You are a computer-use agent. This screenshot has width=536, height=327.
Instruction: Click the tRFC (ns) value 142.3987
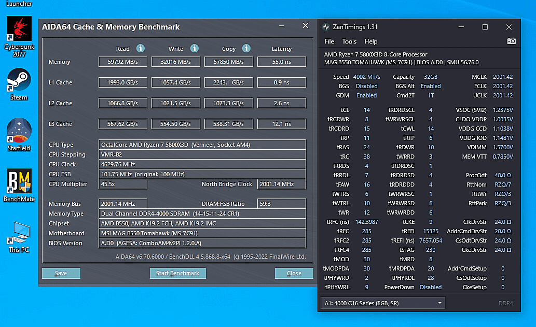click(x=366, y=222)
